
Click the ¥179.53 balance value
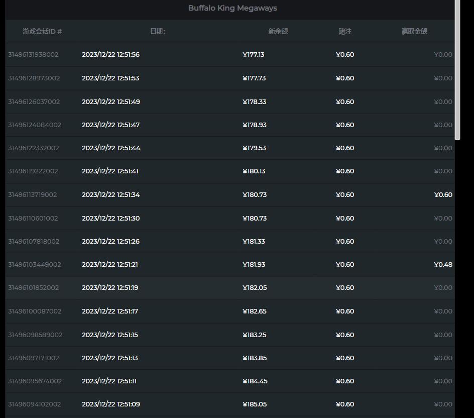[x=254, y=148]
